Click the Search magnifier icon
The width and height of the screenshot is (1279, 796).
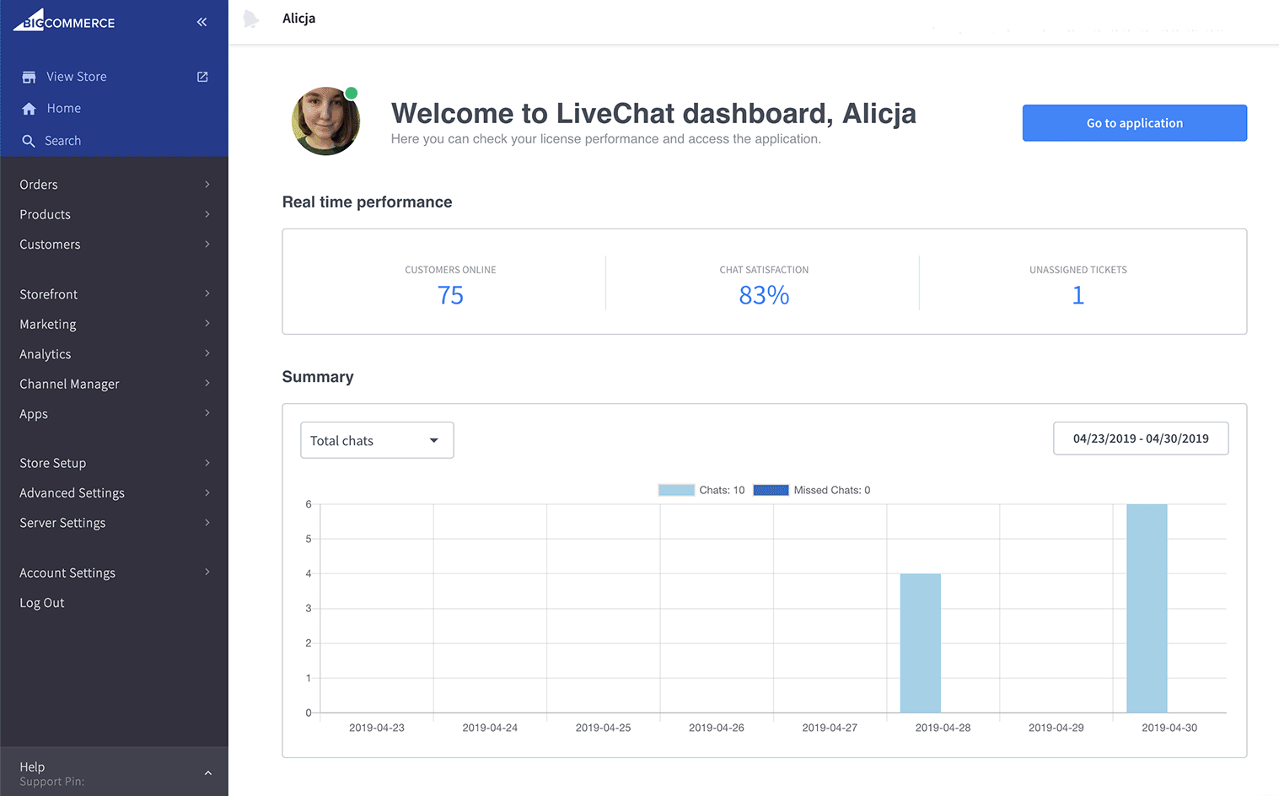coord(29,141)
